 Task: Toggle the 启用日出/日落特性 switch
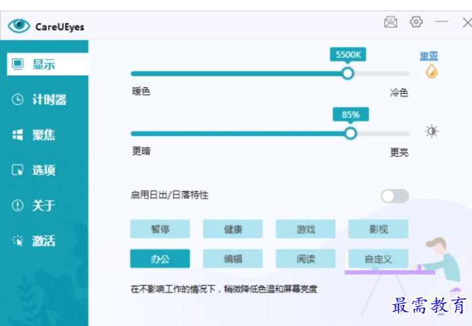click(394, 196)
